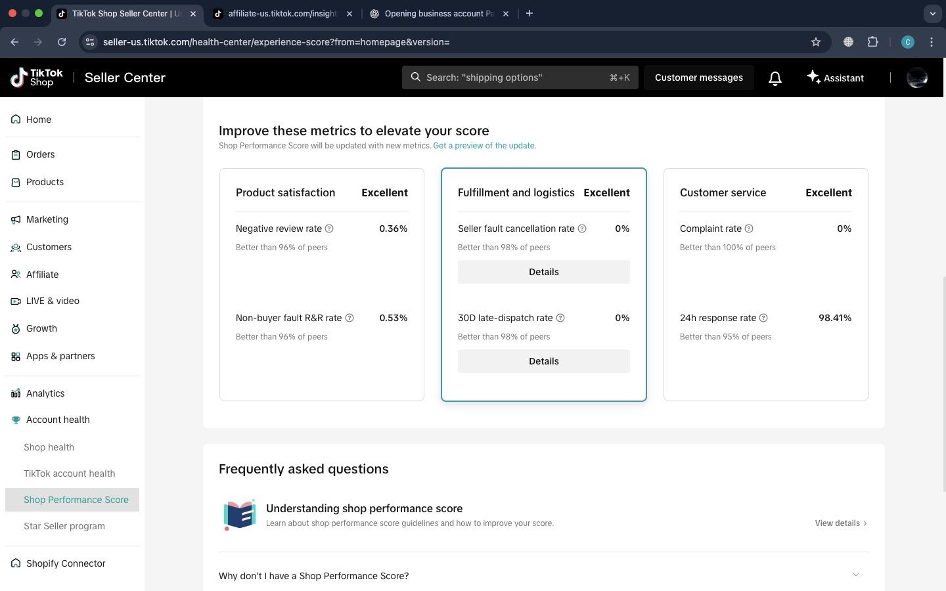Open View details for understanding score
The height and width of the screenshot is (591, 946).
841,523
